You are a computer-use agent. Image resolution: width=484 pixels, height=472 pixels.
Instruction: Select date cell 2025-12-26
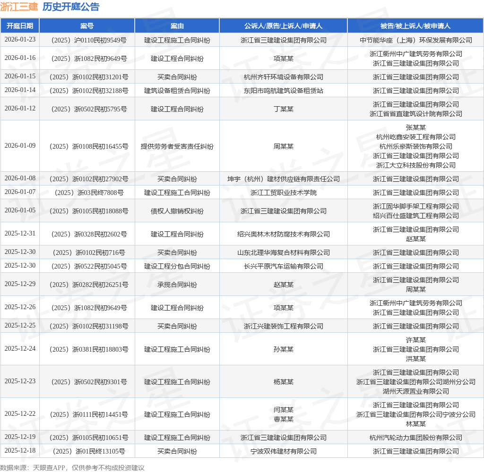[x=20, y=307]
